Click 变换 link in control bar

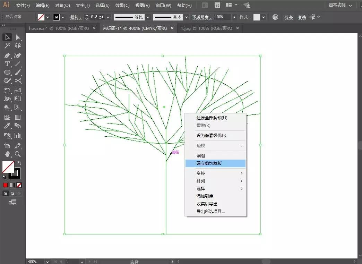coord(302,17)
